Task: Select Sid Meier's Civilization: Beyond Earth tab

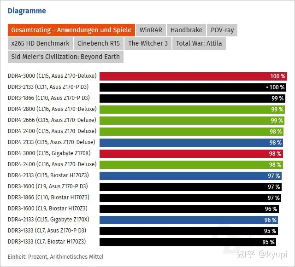Action: tap(65, 57)
